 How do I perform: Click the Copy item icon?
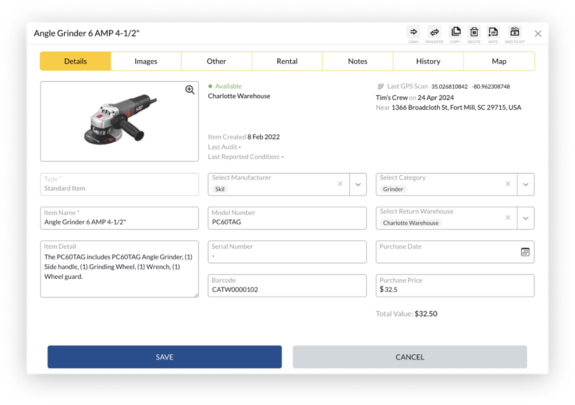click(x=455, y=32)
